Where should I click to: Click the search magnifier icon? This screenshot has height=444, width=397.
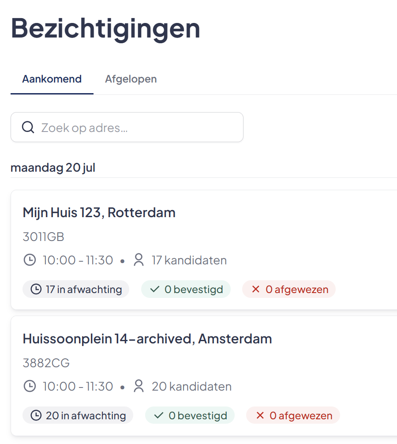click(x=28, y=128)
